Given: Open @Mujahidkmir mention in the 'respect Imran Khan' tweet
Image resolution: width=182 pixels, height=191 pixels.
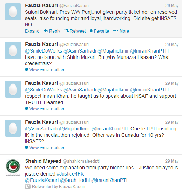Looking at the screenshot, I should pos(113,90).
